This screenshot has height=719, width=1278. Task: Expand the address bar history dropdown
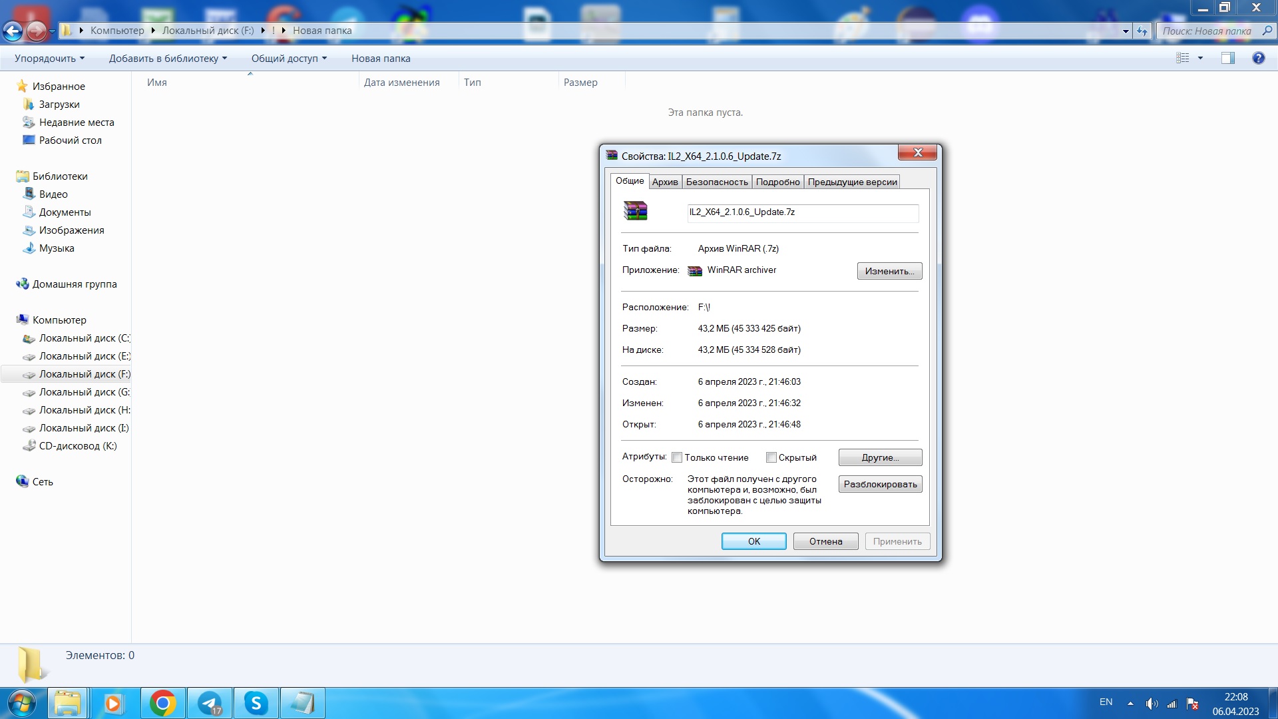[x=1126, y=31]
